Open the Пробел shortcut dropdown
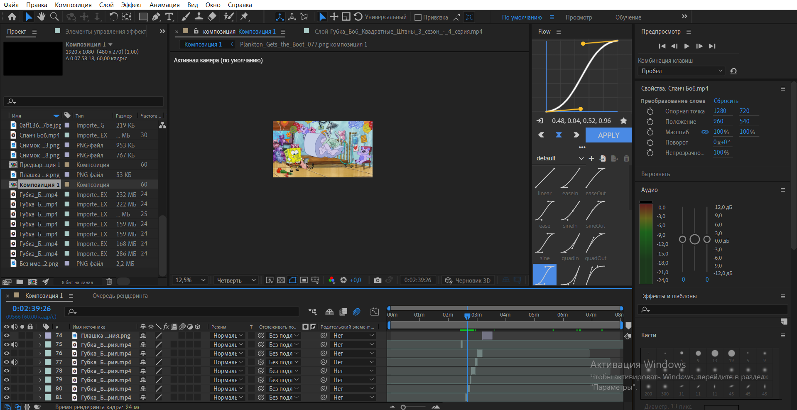797x410 pixels. (x=681, y=71)
